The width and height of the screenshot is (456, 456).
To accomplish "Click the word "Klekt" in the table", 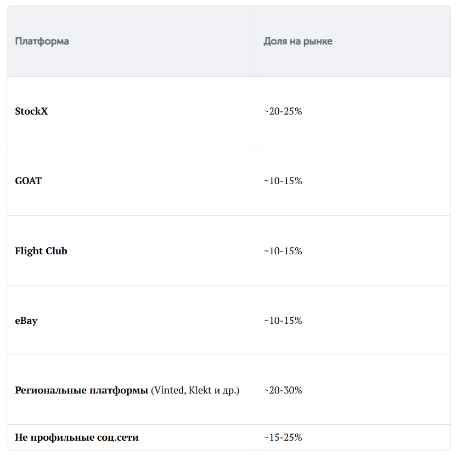I will tap(200, 390).
